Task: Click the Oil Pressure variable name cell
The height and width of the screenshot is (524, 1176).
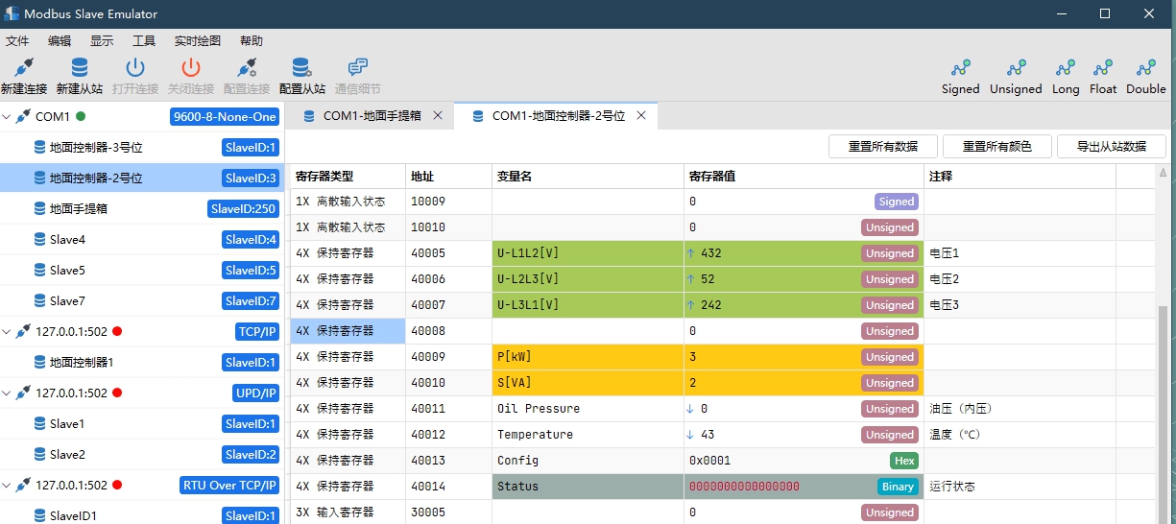Action: (588, 409)
